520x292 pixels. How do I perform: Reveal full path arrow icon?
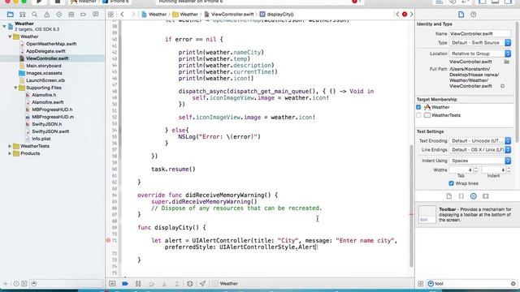(x=502, y=86)
